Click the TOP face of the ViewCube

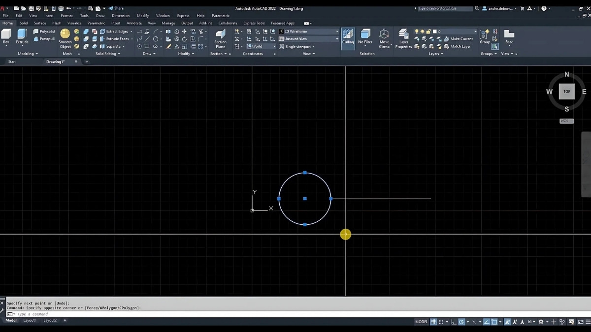click(567, 91)
